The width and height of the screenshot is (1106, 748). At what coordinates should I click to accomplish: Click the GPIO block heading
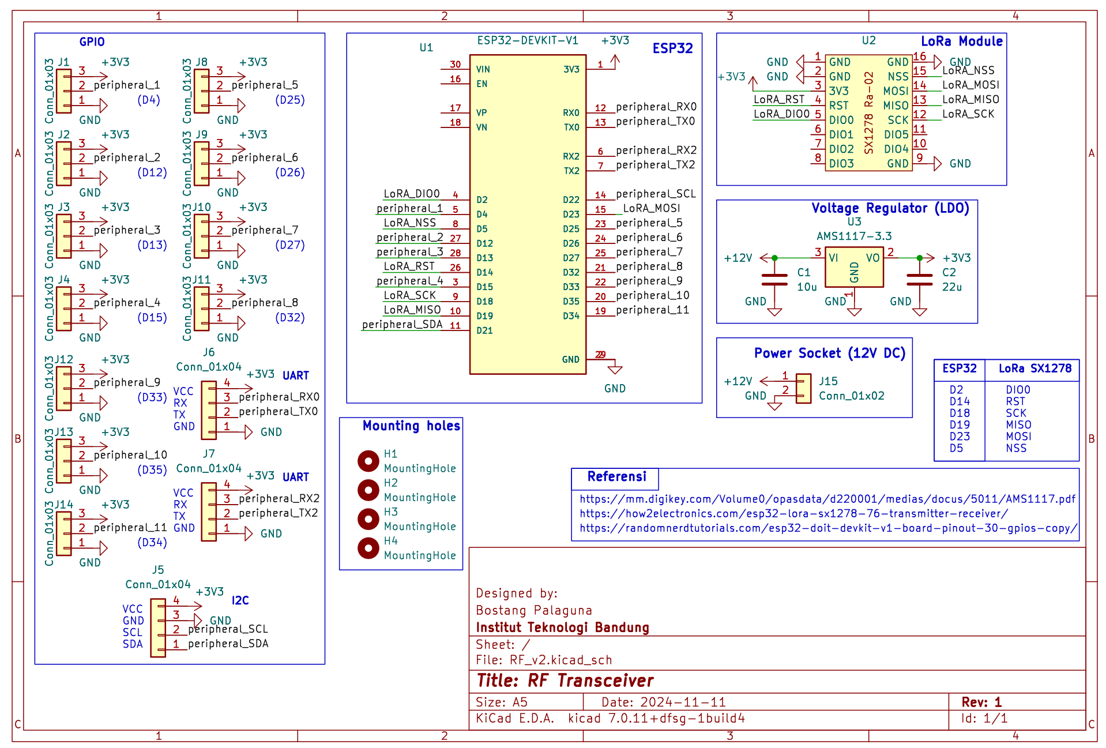(x=92, y=42)
